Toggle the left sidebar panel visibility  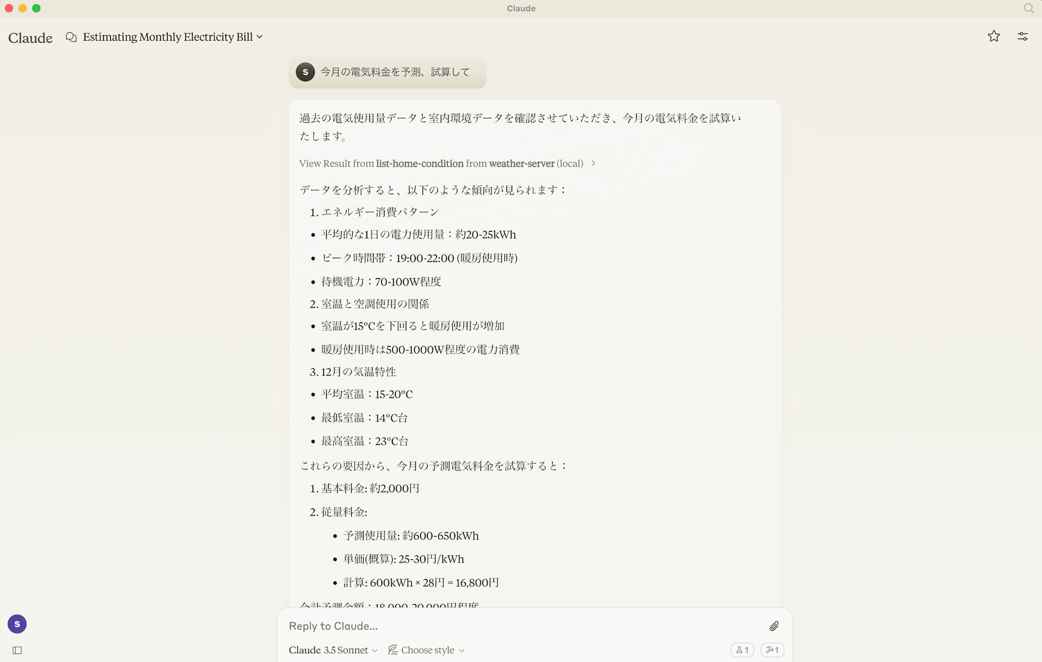click(17, 650)
